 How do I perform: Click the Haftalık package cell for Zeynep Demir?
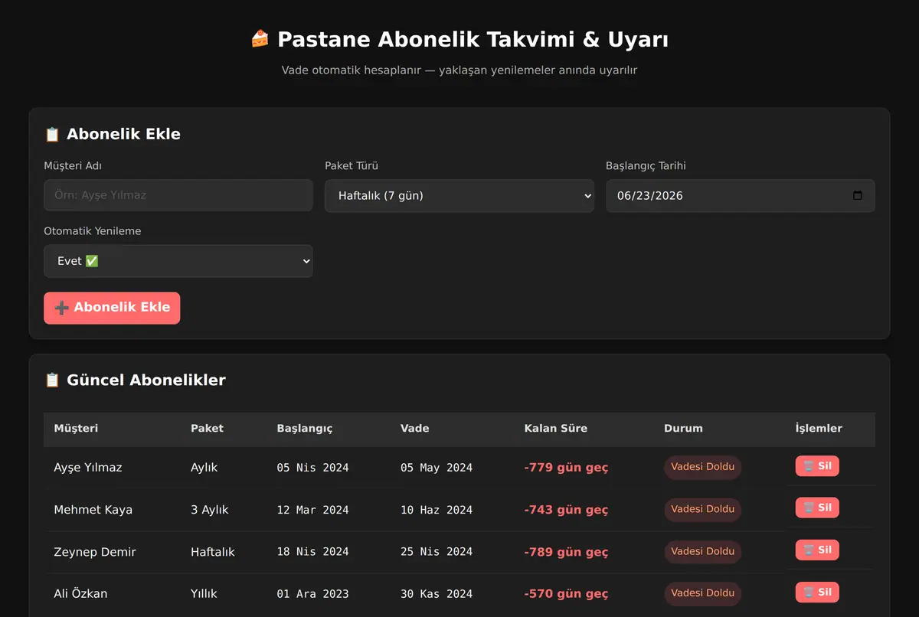[213, 552]
